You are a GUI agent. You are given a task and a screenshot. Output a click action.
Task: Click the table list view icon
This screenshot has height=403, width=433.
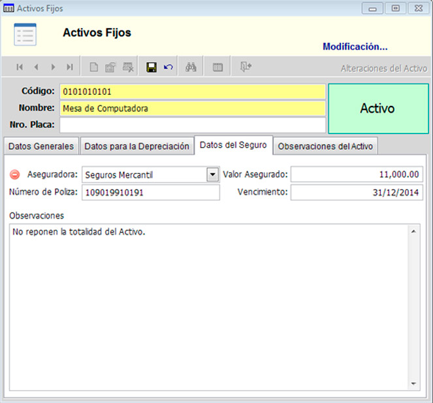coord(217,67)
